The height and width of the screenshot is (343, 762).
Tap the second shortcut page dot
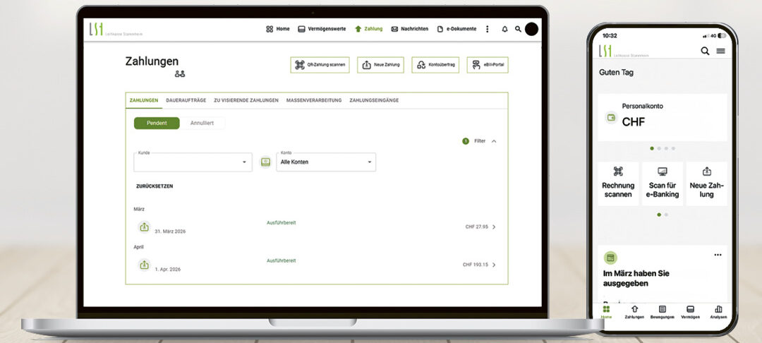[666, 215]
